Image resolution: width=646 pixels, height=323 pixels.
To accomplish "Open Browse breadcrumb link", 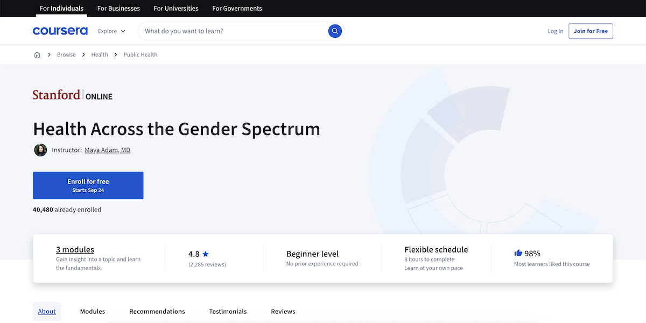I will pos(66,54).
